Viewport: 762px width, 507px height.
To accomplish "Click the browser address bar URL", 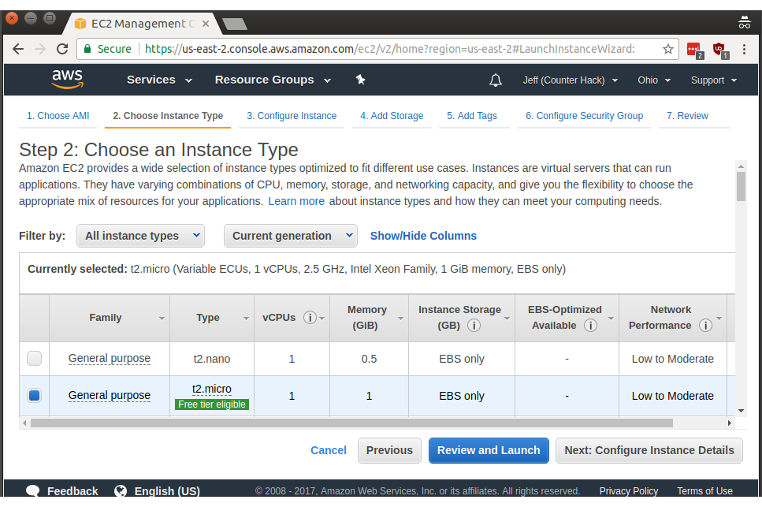I will (390, 49).
